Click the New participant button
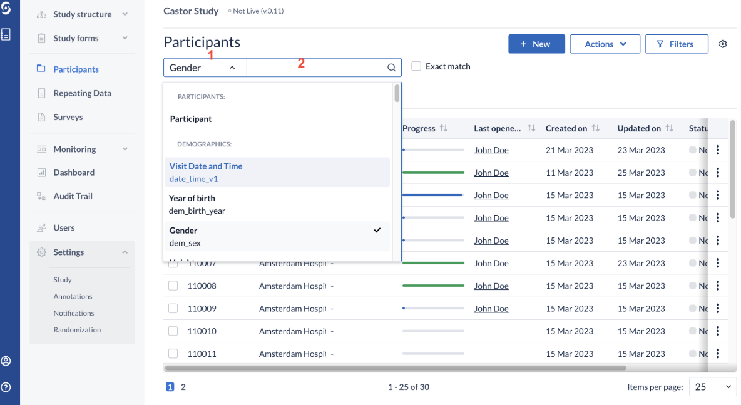The image size is (741, 405). 536,44
